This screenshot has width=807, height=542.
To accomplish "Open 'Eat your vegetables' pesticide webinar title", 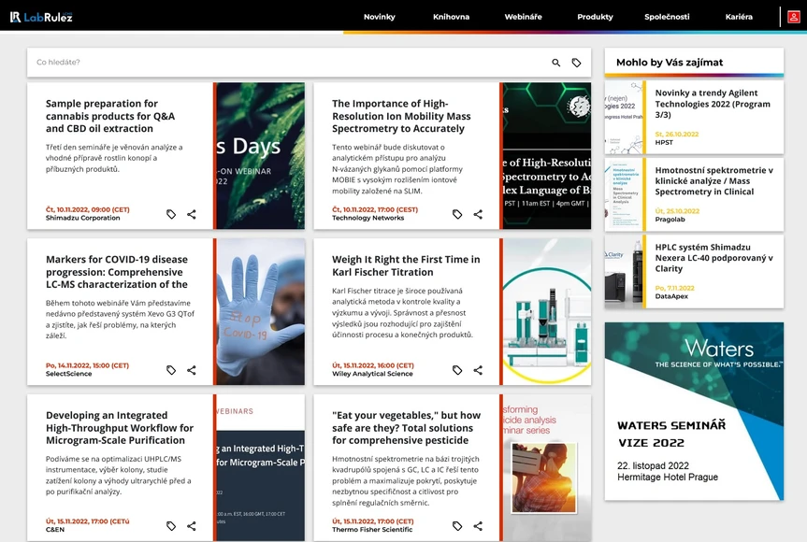I will pyautogui.click(x=406, y=428).
